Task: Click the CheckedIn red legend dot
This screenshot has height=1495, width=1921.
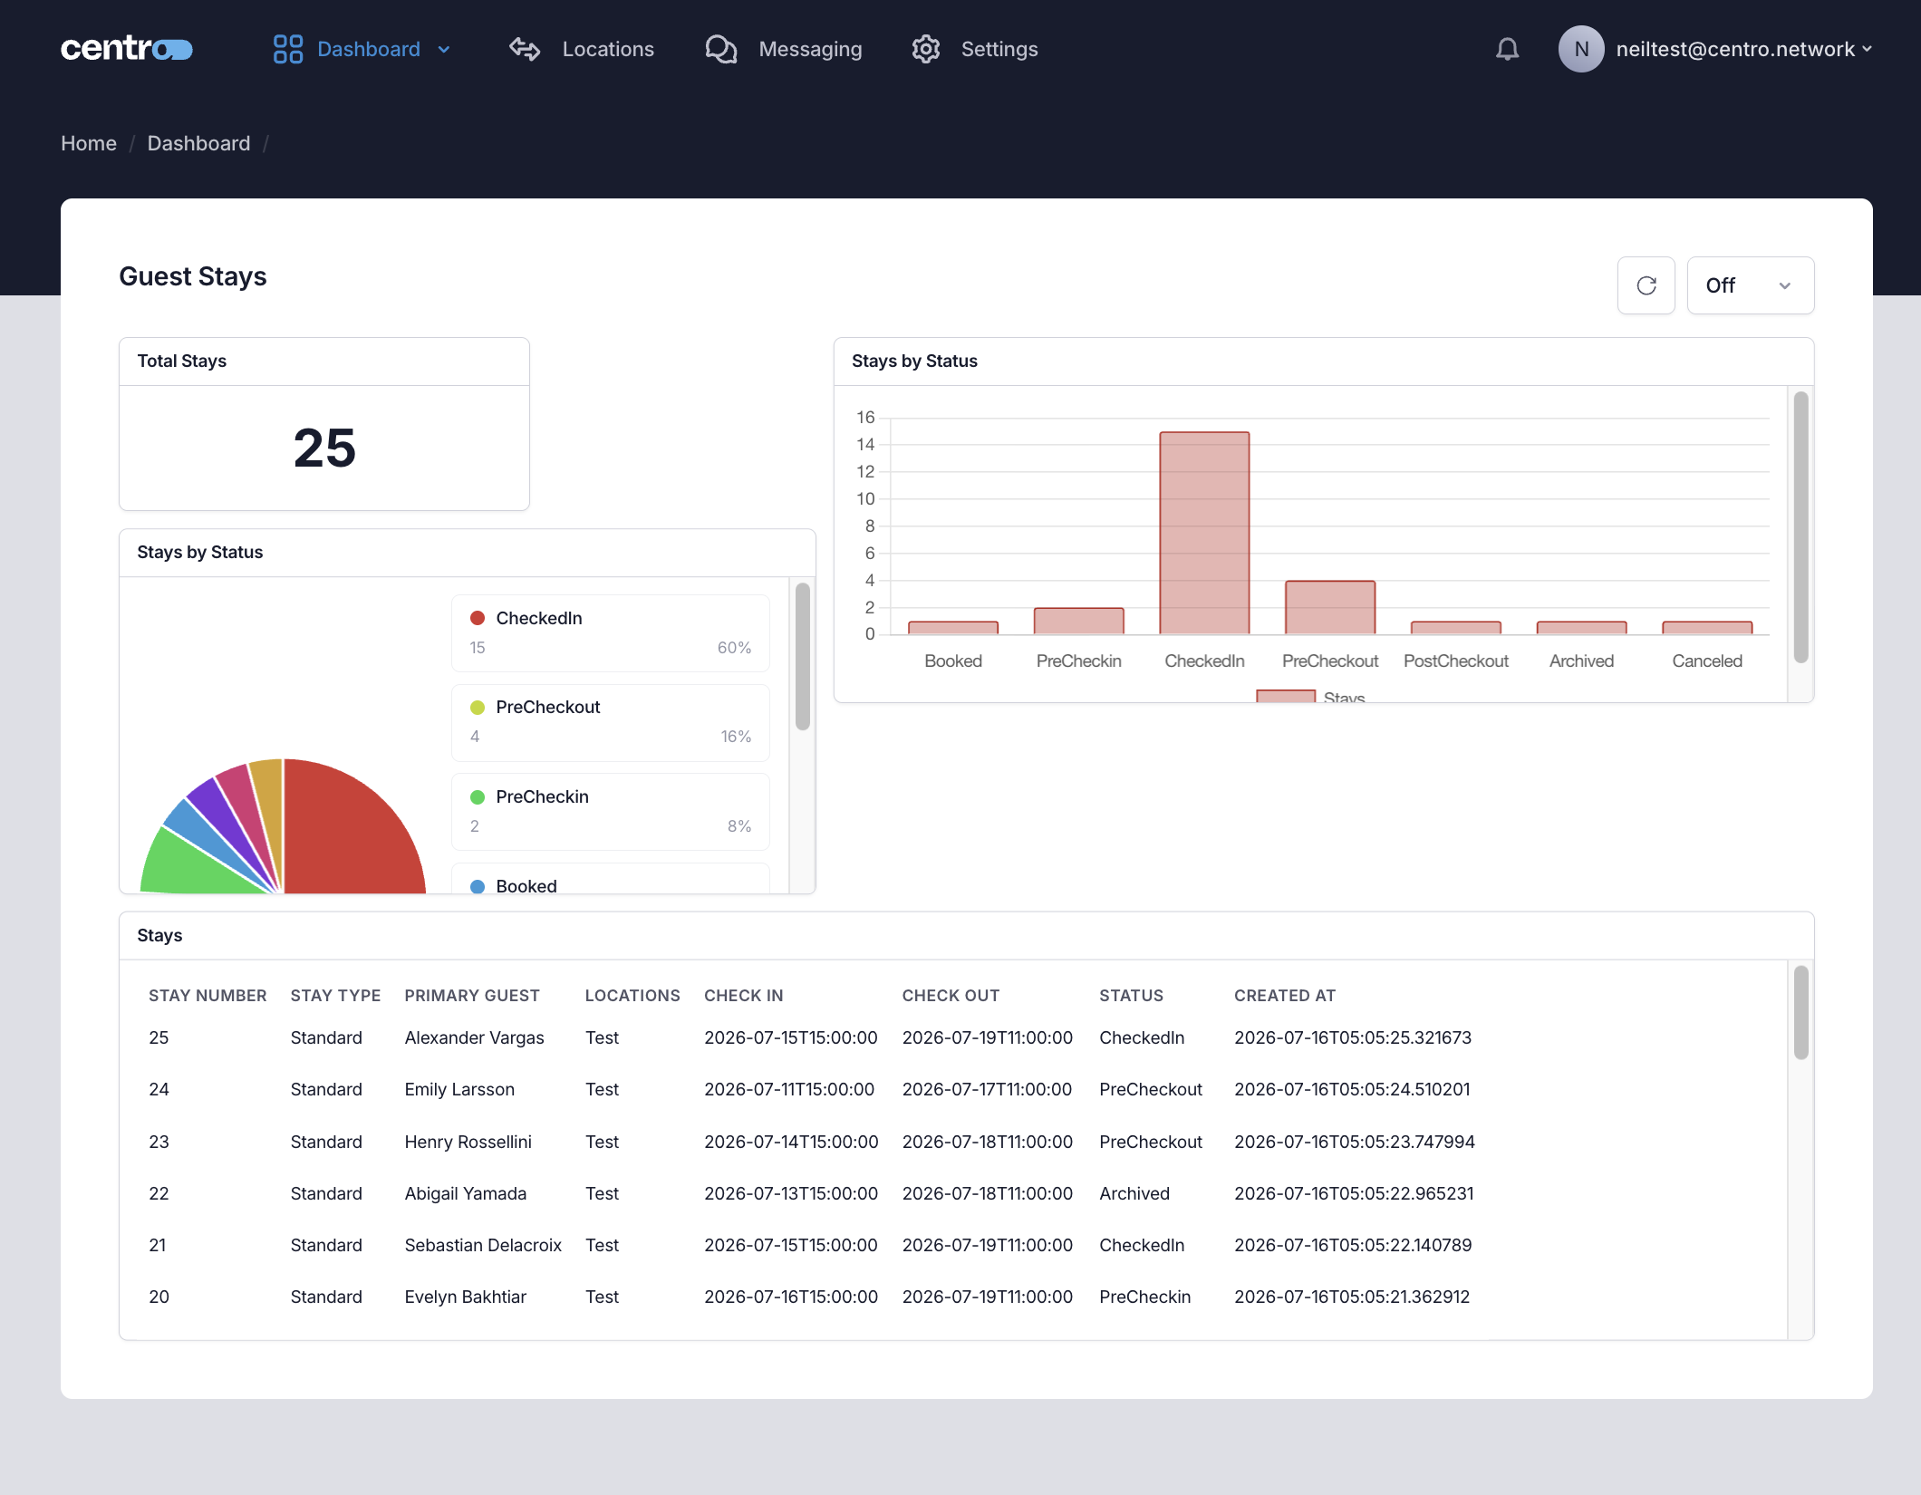Action: point(478,618)
